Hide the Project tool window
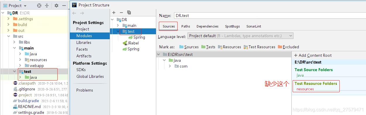The height and width of the screenshot is (115, 366). tap(64, 6)
